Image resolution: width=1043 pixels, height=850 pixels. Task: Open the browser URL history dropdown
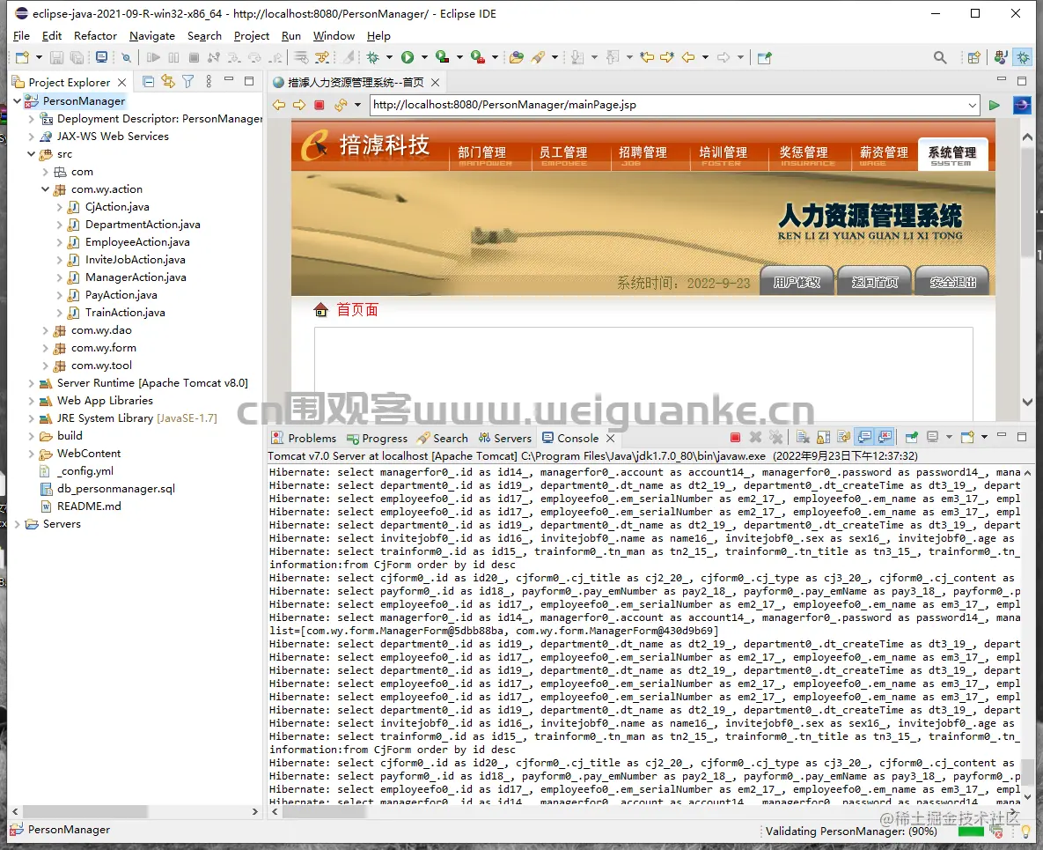[x=972, y=105]
